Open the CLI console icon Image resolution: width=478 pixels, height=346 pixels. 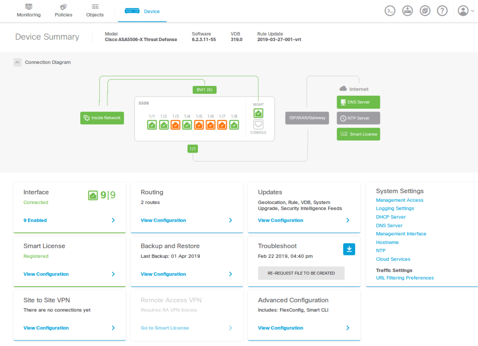(390, 11)
